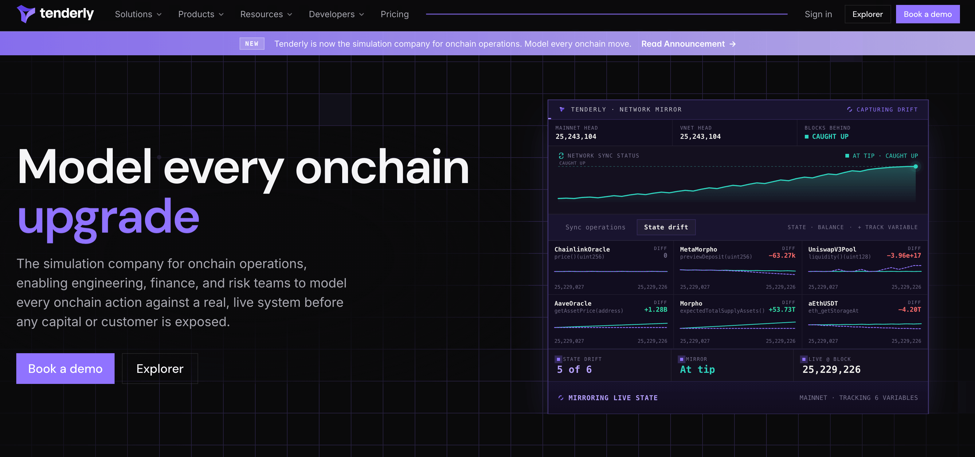Select the STATE filter
The width and height of the screenshot is (975, 457).
point(797,227)
